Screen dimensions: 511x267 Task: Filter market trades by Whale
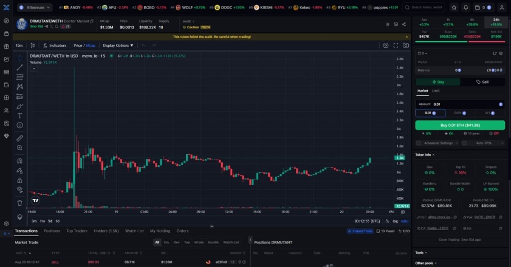point(199,242)
